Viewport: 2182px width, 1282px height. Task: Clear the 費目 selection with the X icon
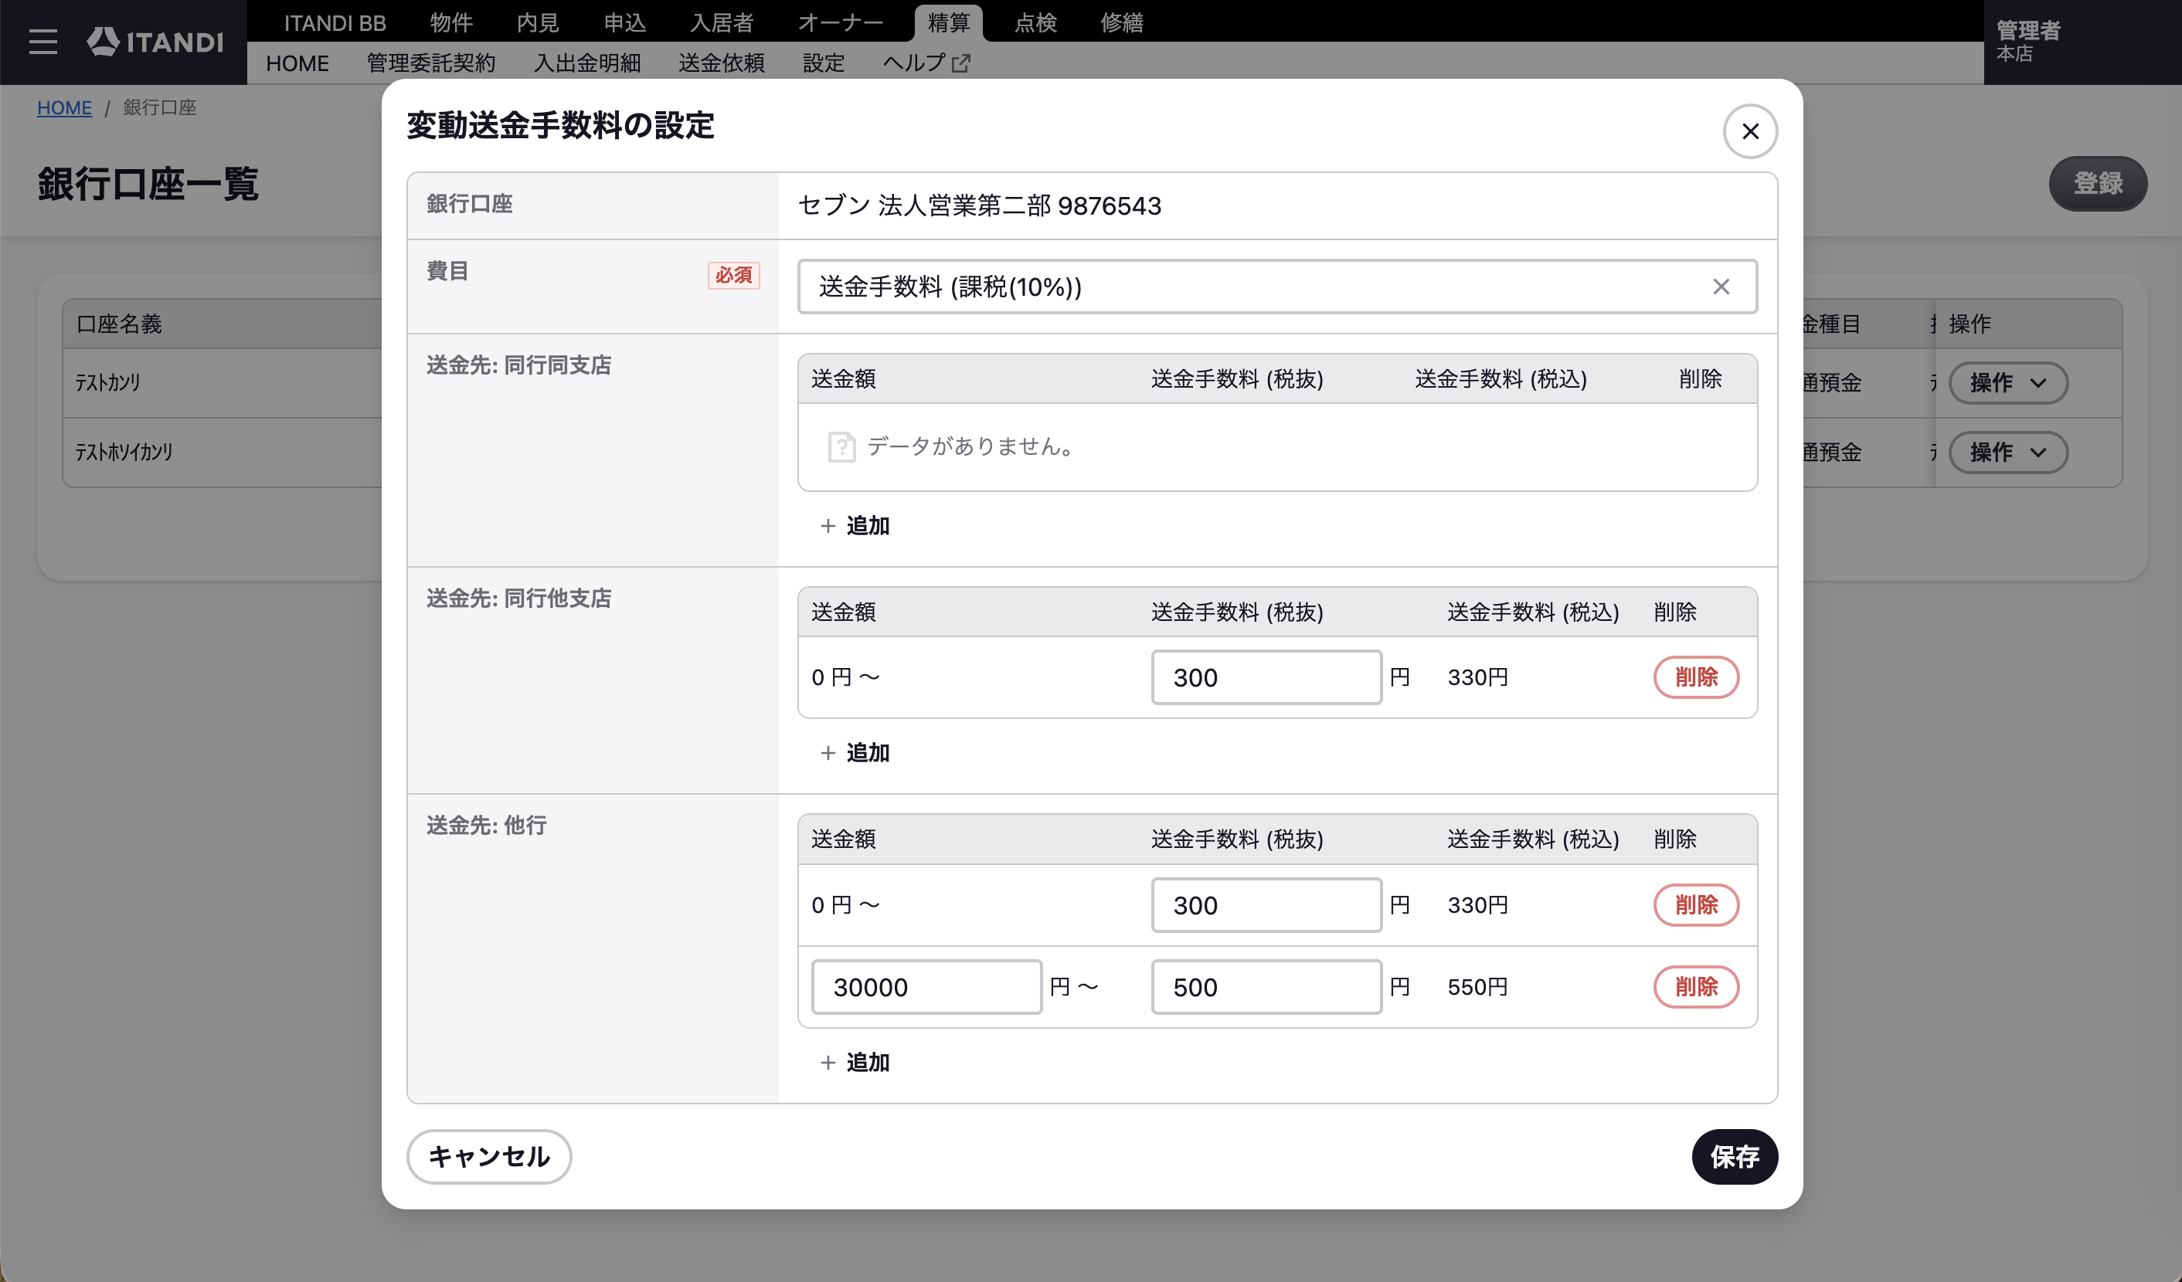coord(1721,287)
